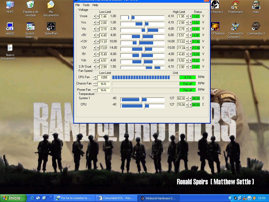
Task: Select the Spybot Search shortcut icon
Action: coord(30,30)
